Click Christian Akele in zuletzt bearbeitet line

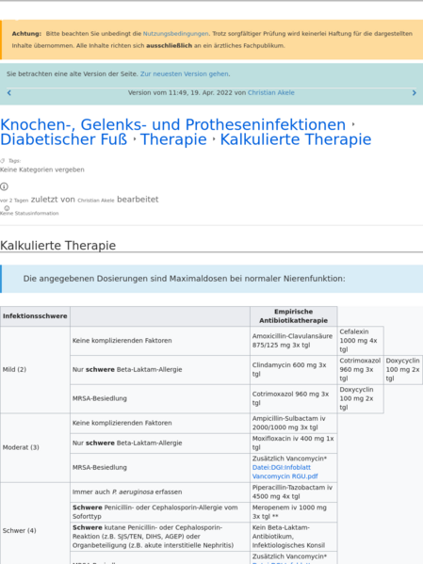[96, 201]
